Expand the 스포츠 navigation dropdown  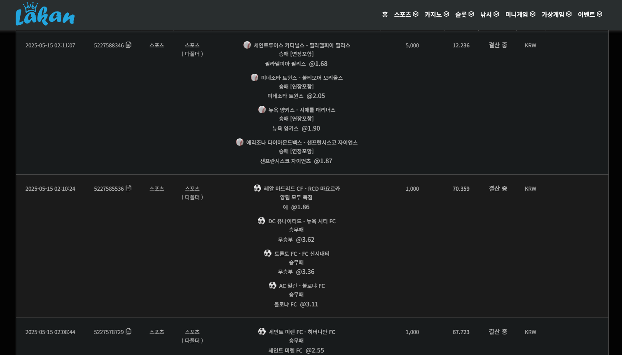tap(416, 14)
